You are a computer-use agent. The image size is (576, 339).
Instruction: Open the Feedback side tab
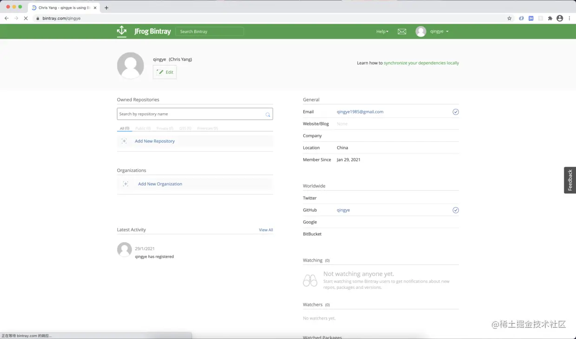570,180
